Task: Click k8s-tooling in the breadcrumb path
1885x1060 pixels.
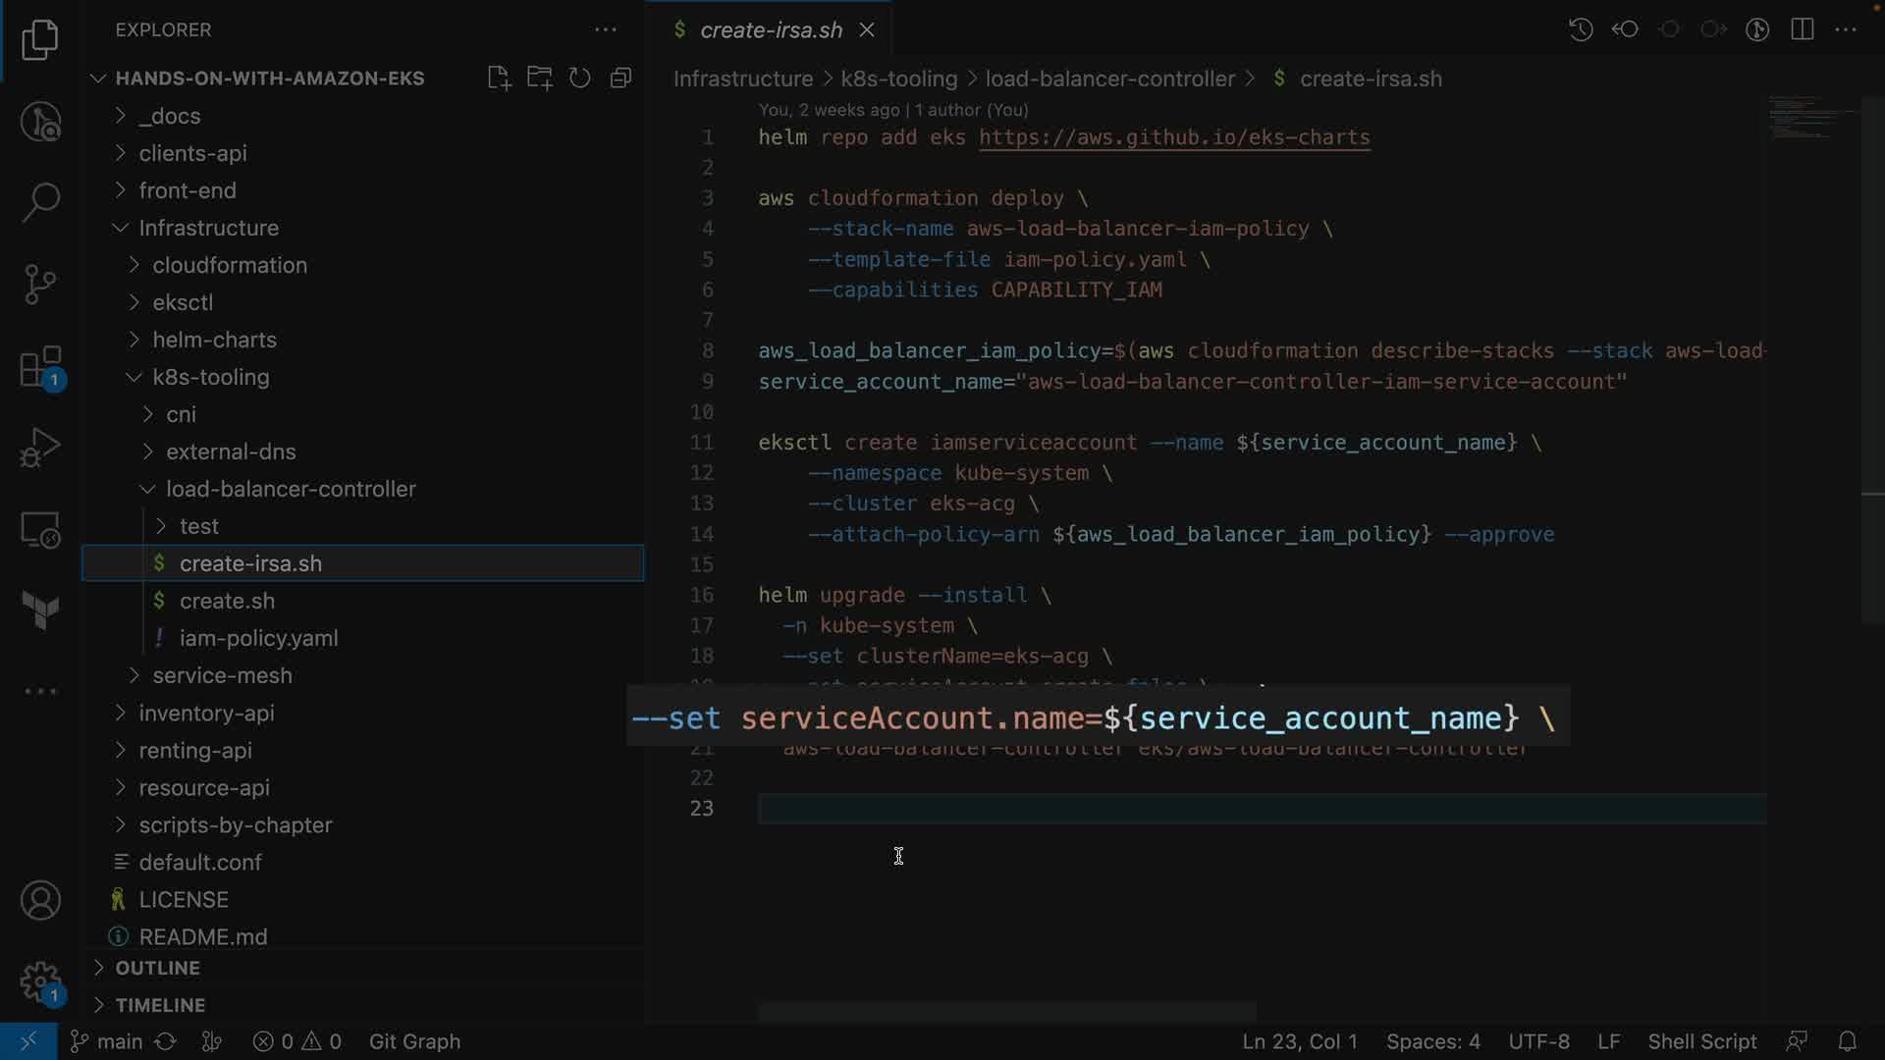Action: click(x=898, y=79)
